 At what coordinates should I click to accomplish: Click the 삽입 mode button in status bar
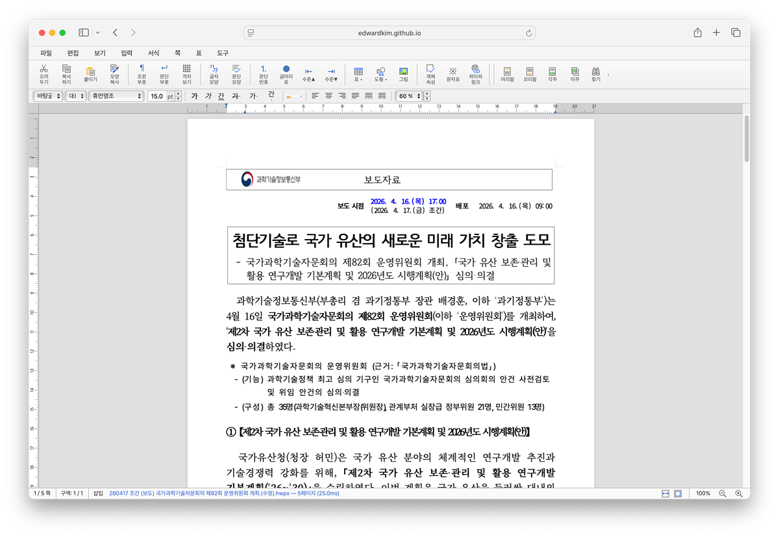99,493
